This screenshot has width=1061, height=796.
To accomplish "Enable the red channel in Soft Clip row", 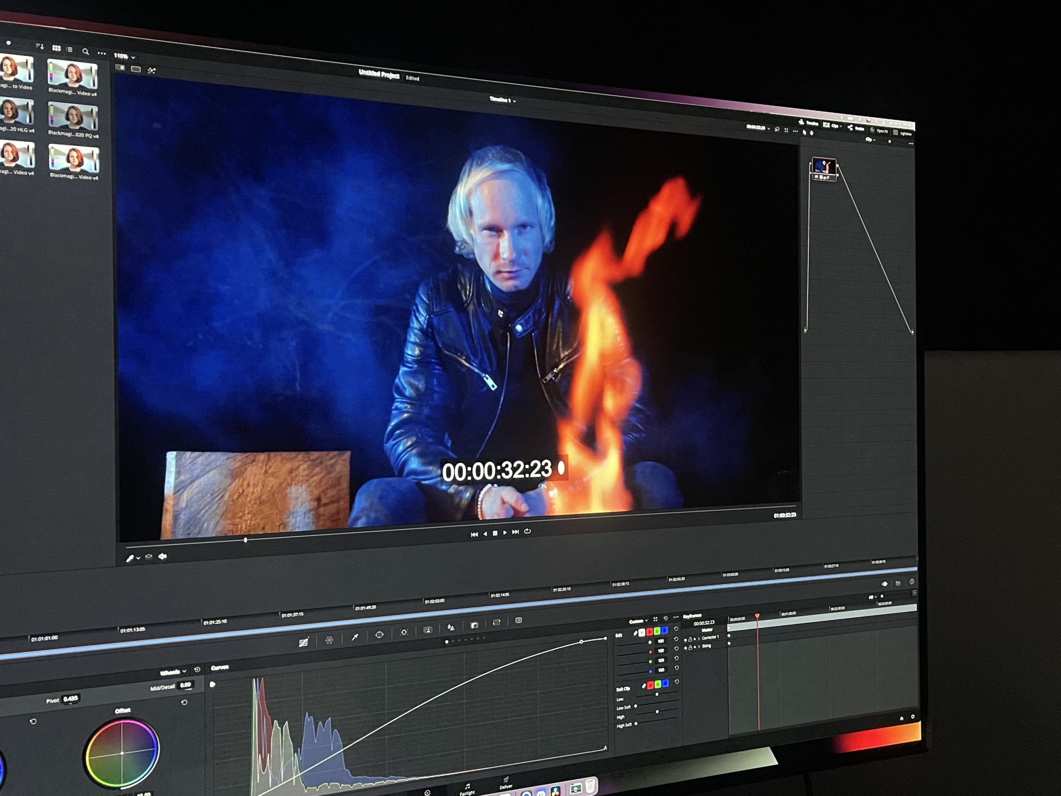I will [x=650, y=685].
